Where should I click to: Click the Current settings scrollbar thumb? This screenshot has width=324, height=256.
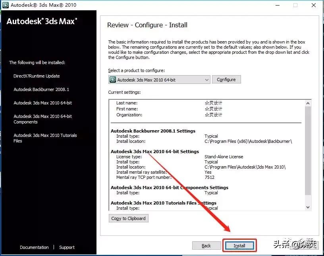(x=308, y=150)
